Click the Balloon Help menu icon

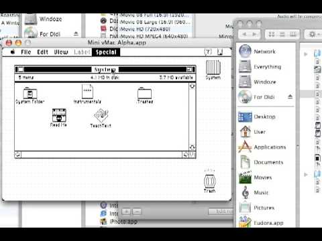(x=208, y=52)
